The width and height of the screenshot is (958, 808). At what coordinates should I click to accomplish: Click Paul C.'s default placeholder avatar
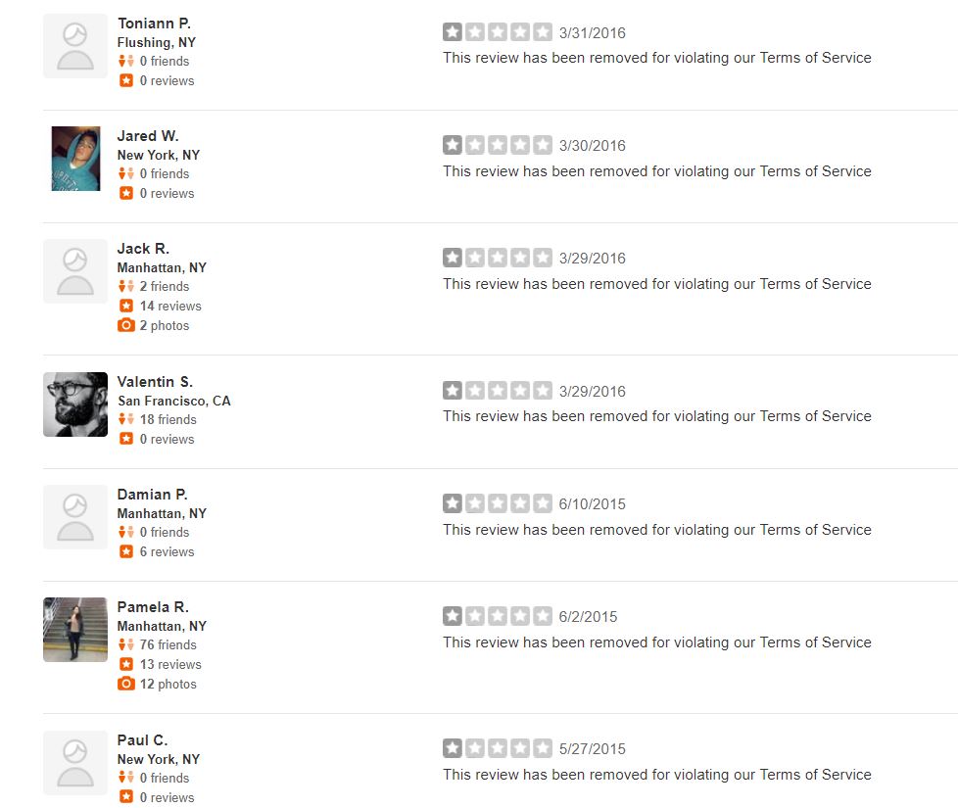coord(75,763)
